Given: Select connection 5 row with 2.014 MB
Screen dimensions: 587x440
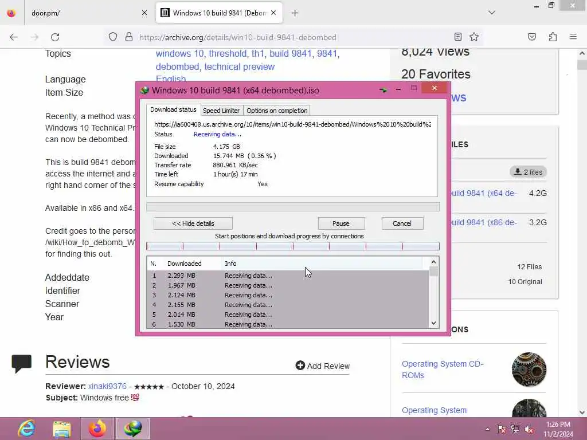Looking at the screenshot, I should click(x=288, y=315).
